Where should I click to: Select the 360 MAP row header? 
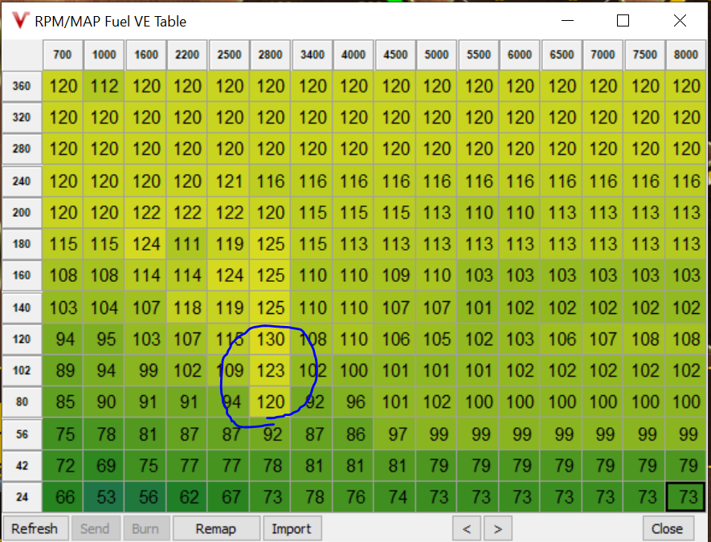pyautogui.click(x=22, y=86)
